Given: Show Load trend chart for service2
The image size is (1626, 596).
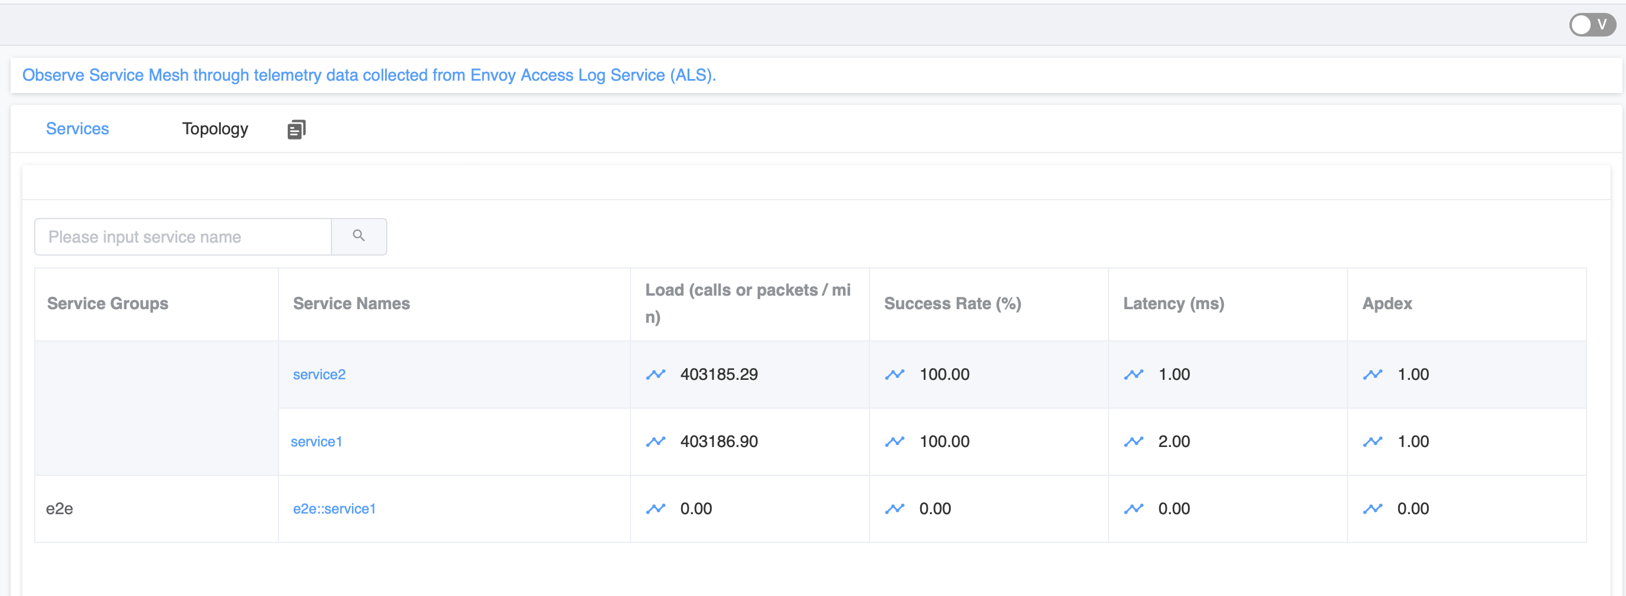Looking at the screenshot, I should [x=655, y=375].
